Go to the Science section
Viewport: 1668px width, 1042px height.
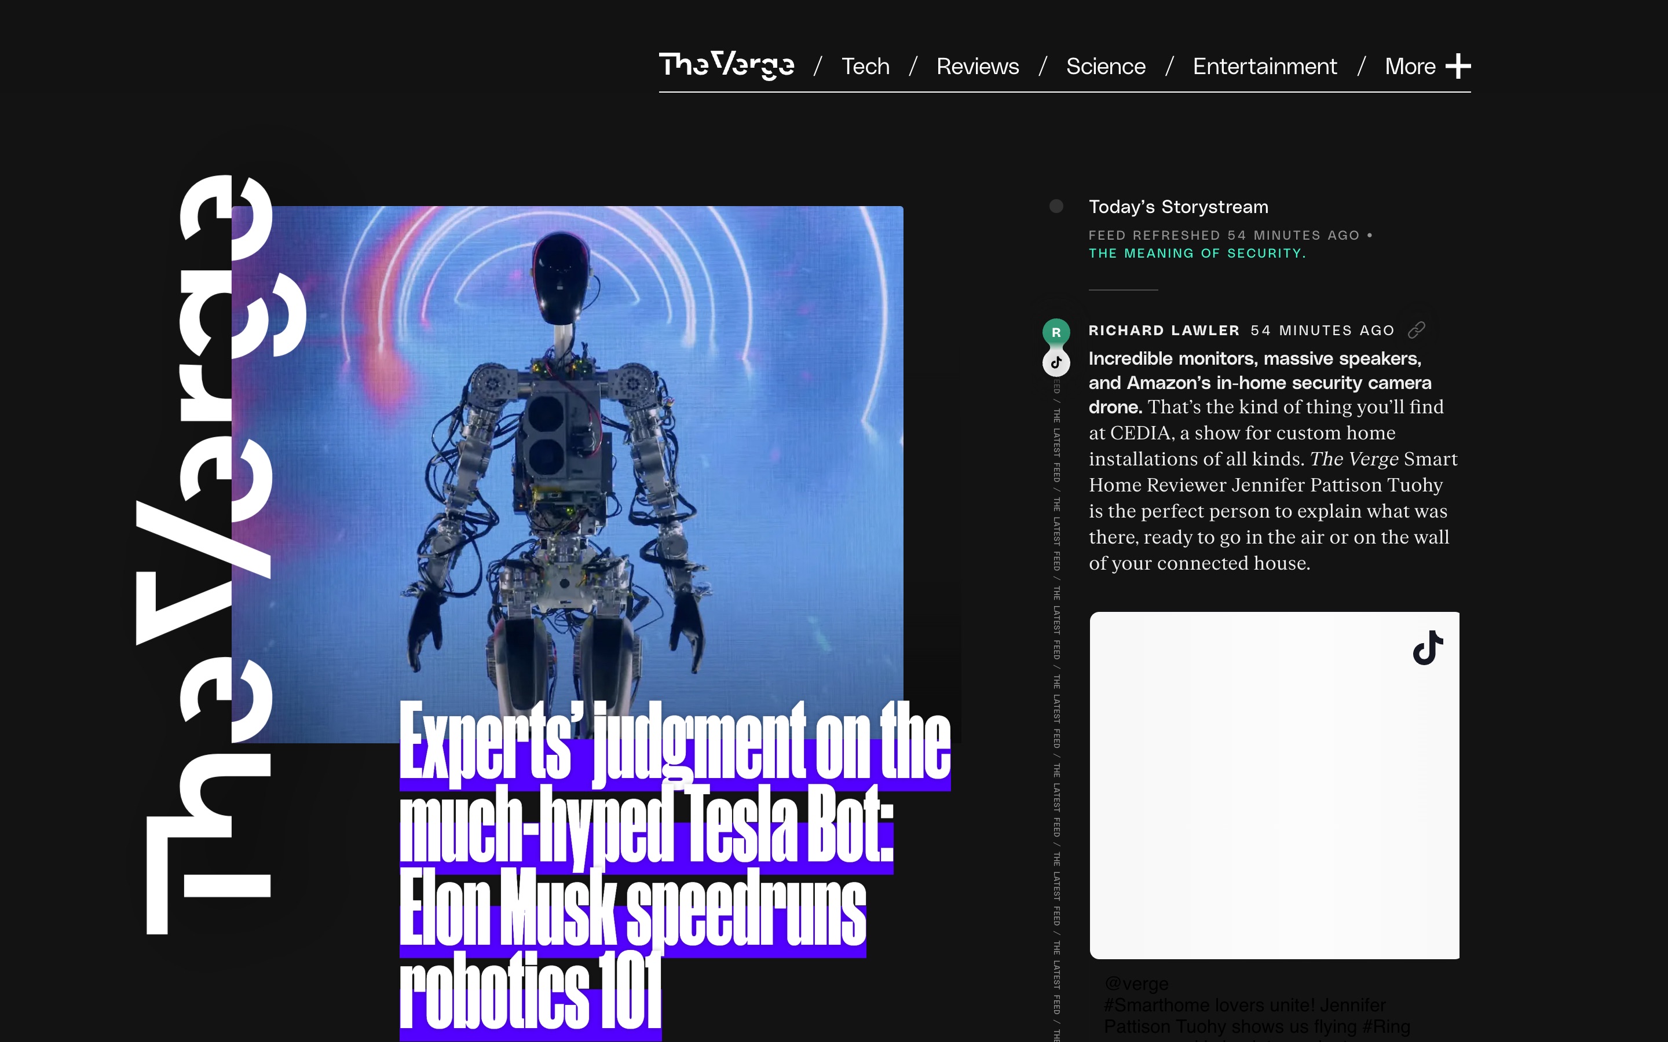1106,66
